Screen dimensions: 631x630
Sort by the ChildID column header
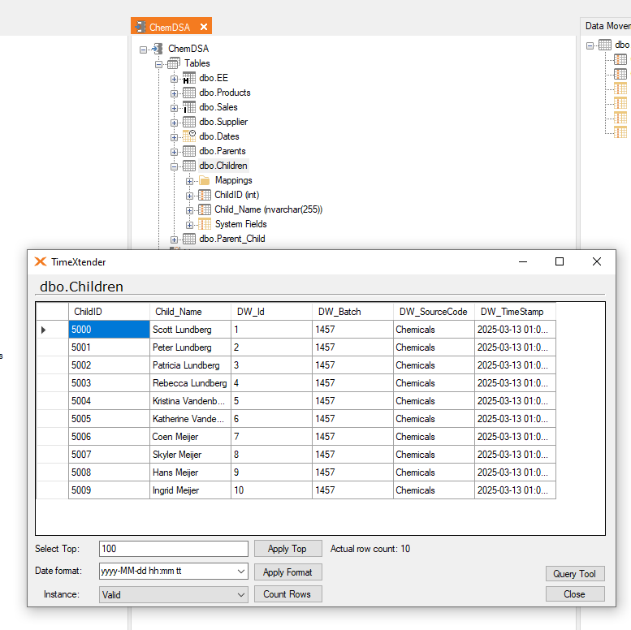pyautogui.click(x=109, y=312)
